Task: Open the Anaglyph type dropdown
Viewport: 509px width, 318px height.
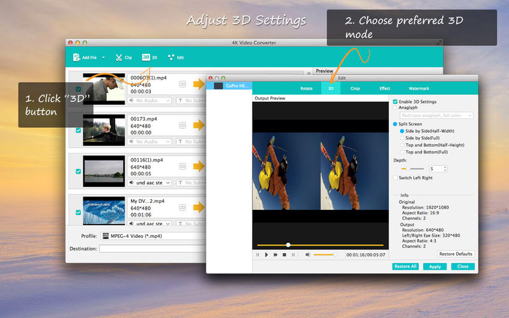Action: pos(436,115)
